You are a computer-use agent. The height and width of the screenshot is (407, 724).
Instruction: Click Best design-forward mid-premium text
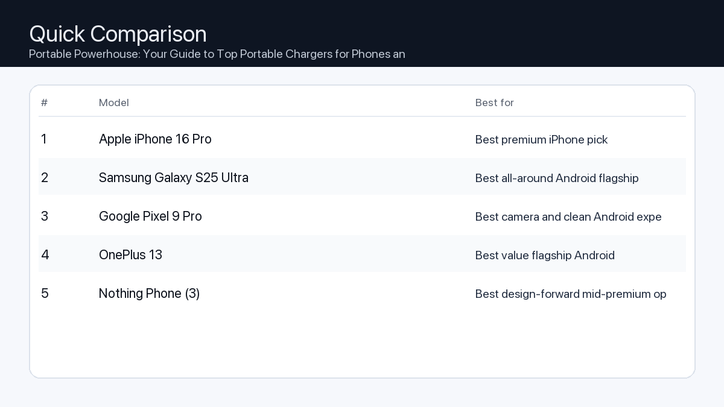[x=570, y=294]
